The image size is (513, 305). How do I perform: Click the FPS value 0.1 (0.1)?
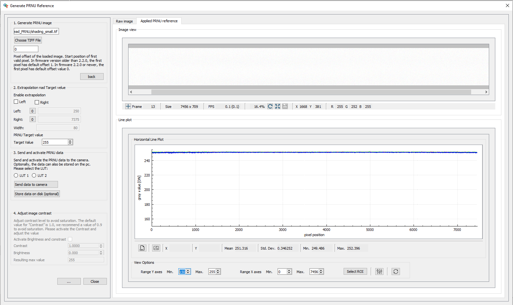[x=232, y=107]
